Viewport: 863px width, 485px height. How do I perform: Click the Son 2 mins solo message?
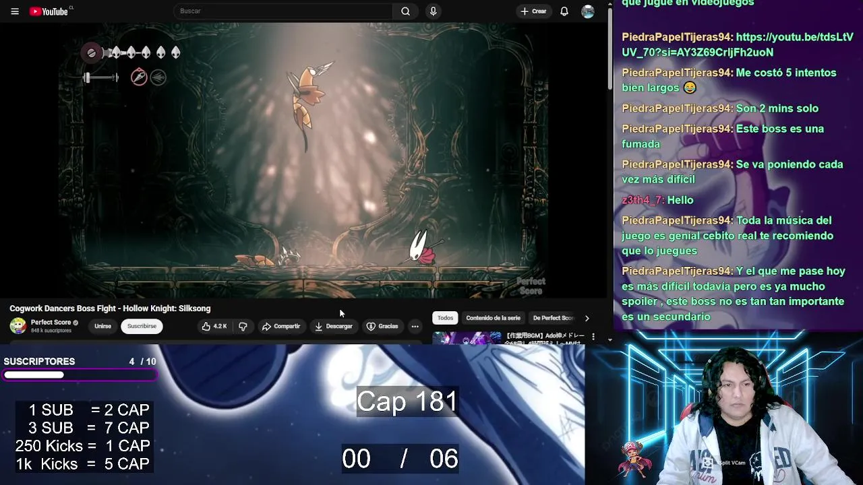pos(720,108)
